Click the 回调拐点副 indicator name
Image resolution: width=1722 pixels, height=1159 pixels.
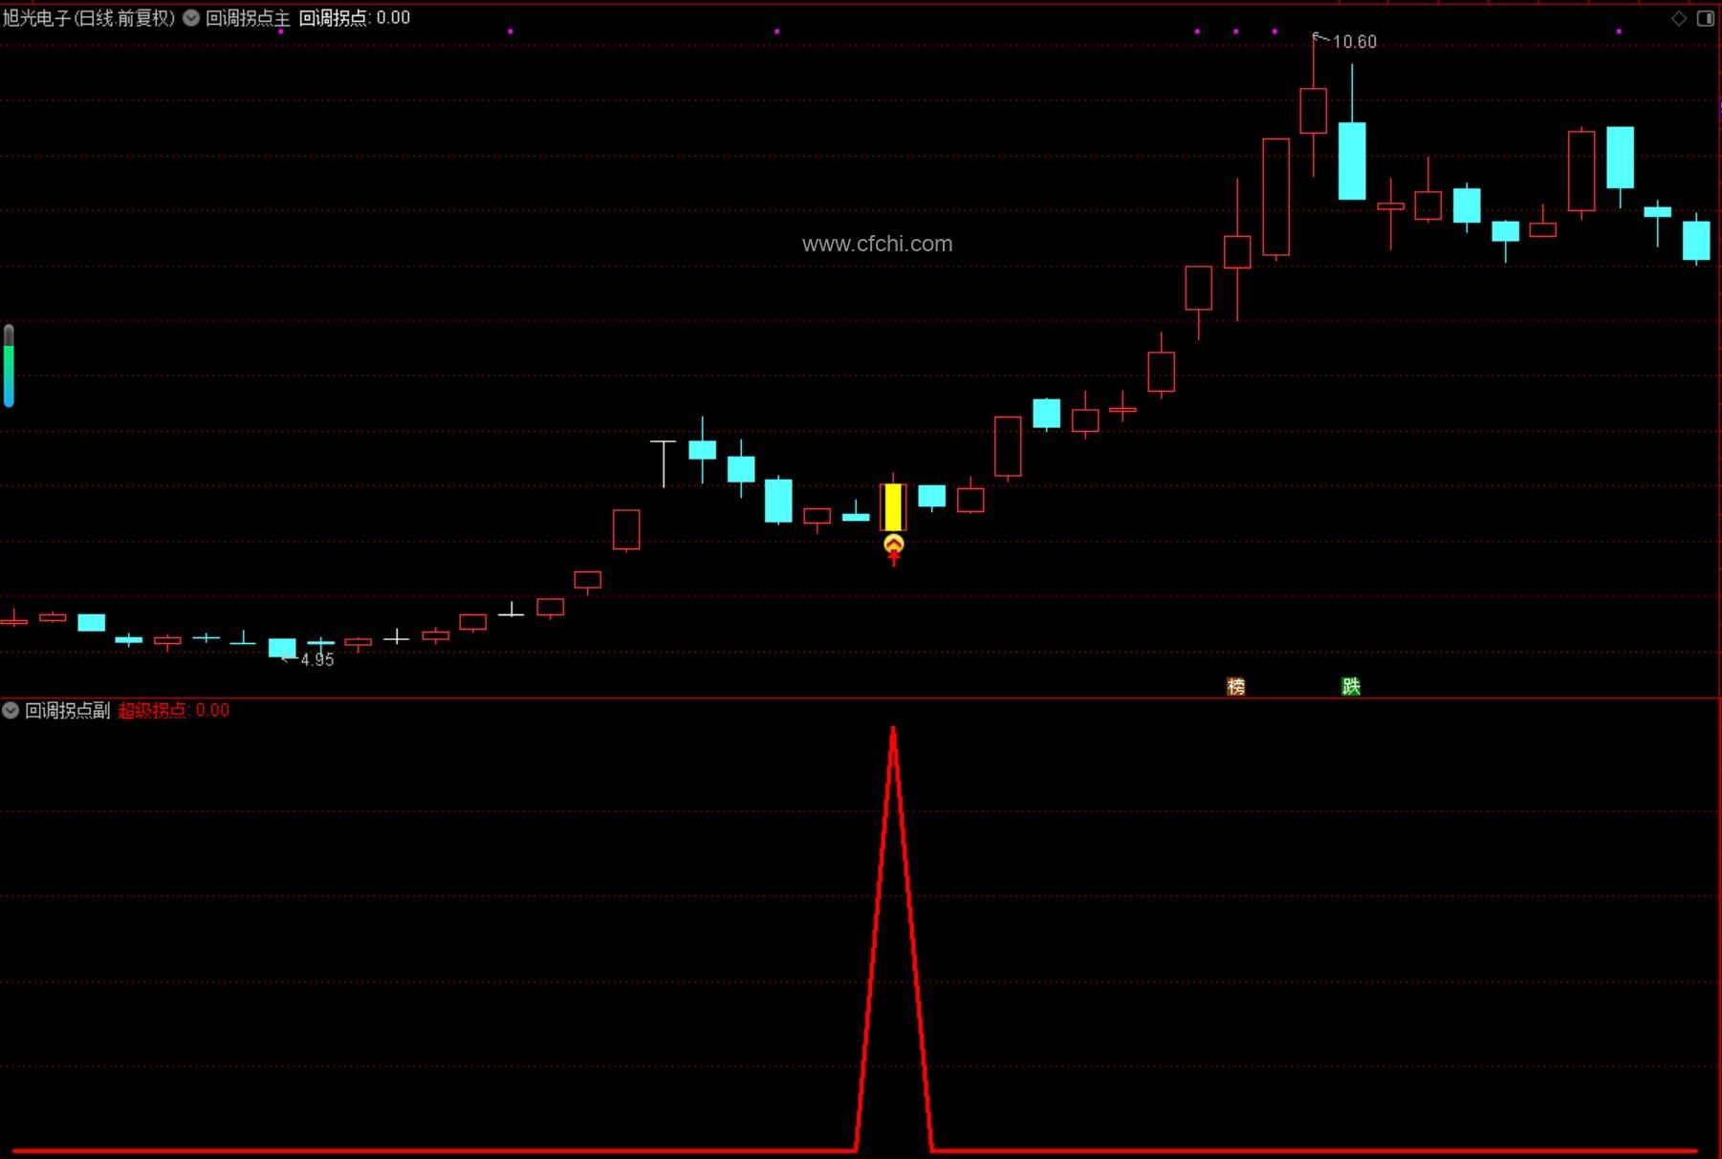tap(68, 710)
